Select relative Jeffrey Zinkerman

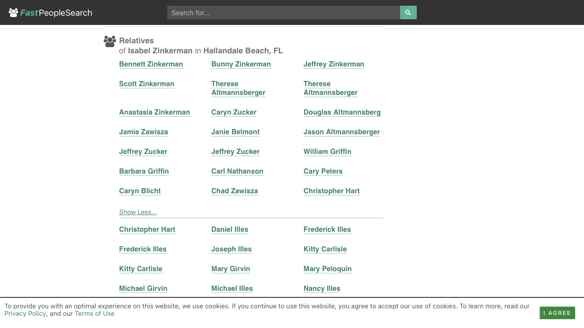334,64
